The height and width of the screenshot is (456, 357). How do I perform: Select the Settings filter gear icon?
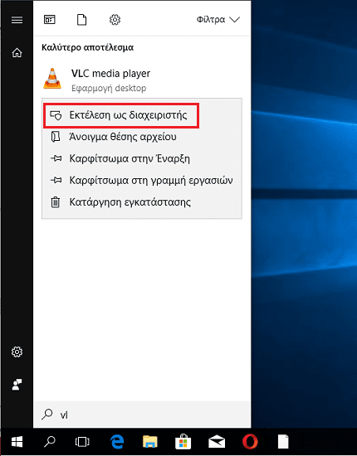115,20
